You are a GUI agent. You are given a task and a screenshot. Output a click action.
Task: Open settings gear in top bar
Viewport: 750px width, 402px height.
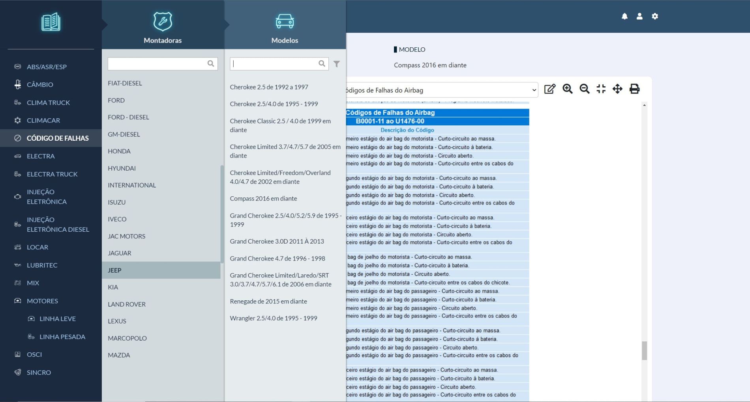coord(655,16)
